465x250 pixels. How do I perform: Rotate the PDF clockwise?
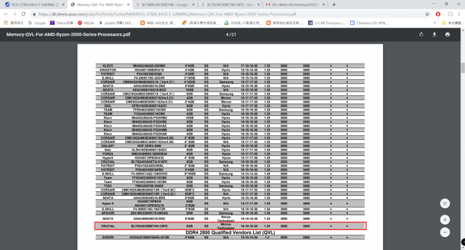click(421, 34)
